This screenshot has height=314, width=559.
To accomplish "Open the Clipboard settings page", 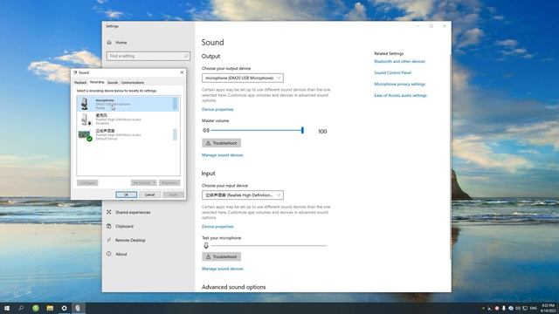I will pos(121,226).
